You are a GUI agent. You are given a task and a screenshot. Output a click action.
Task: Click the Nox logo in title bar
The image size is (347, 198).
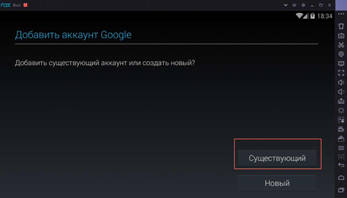click(6, 5)
